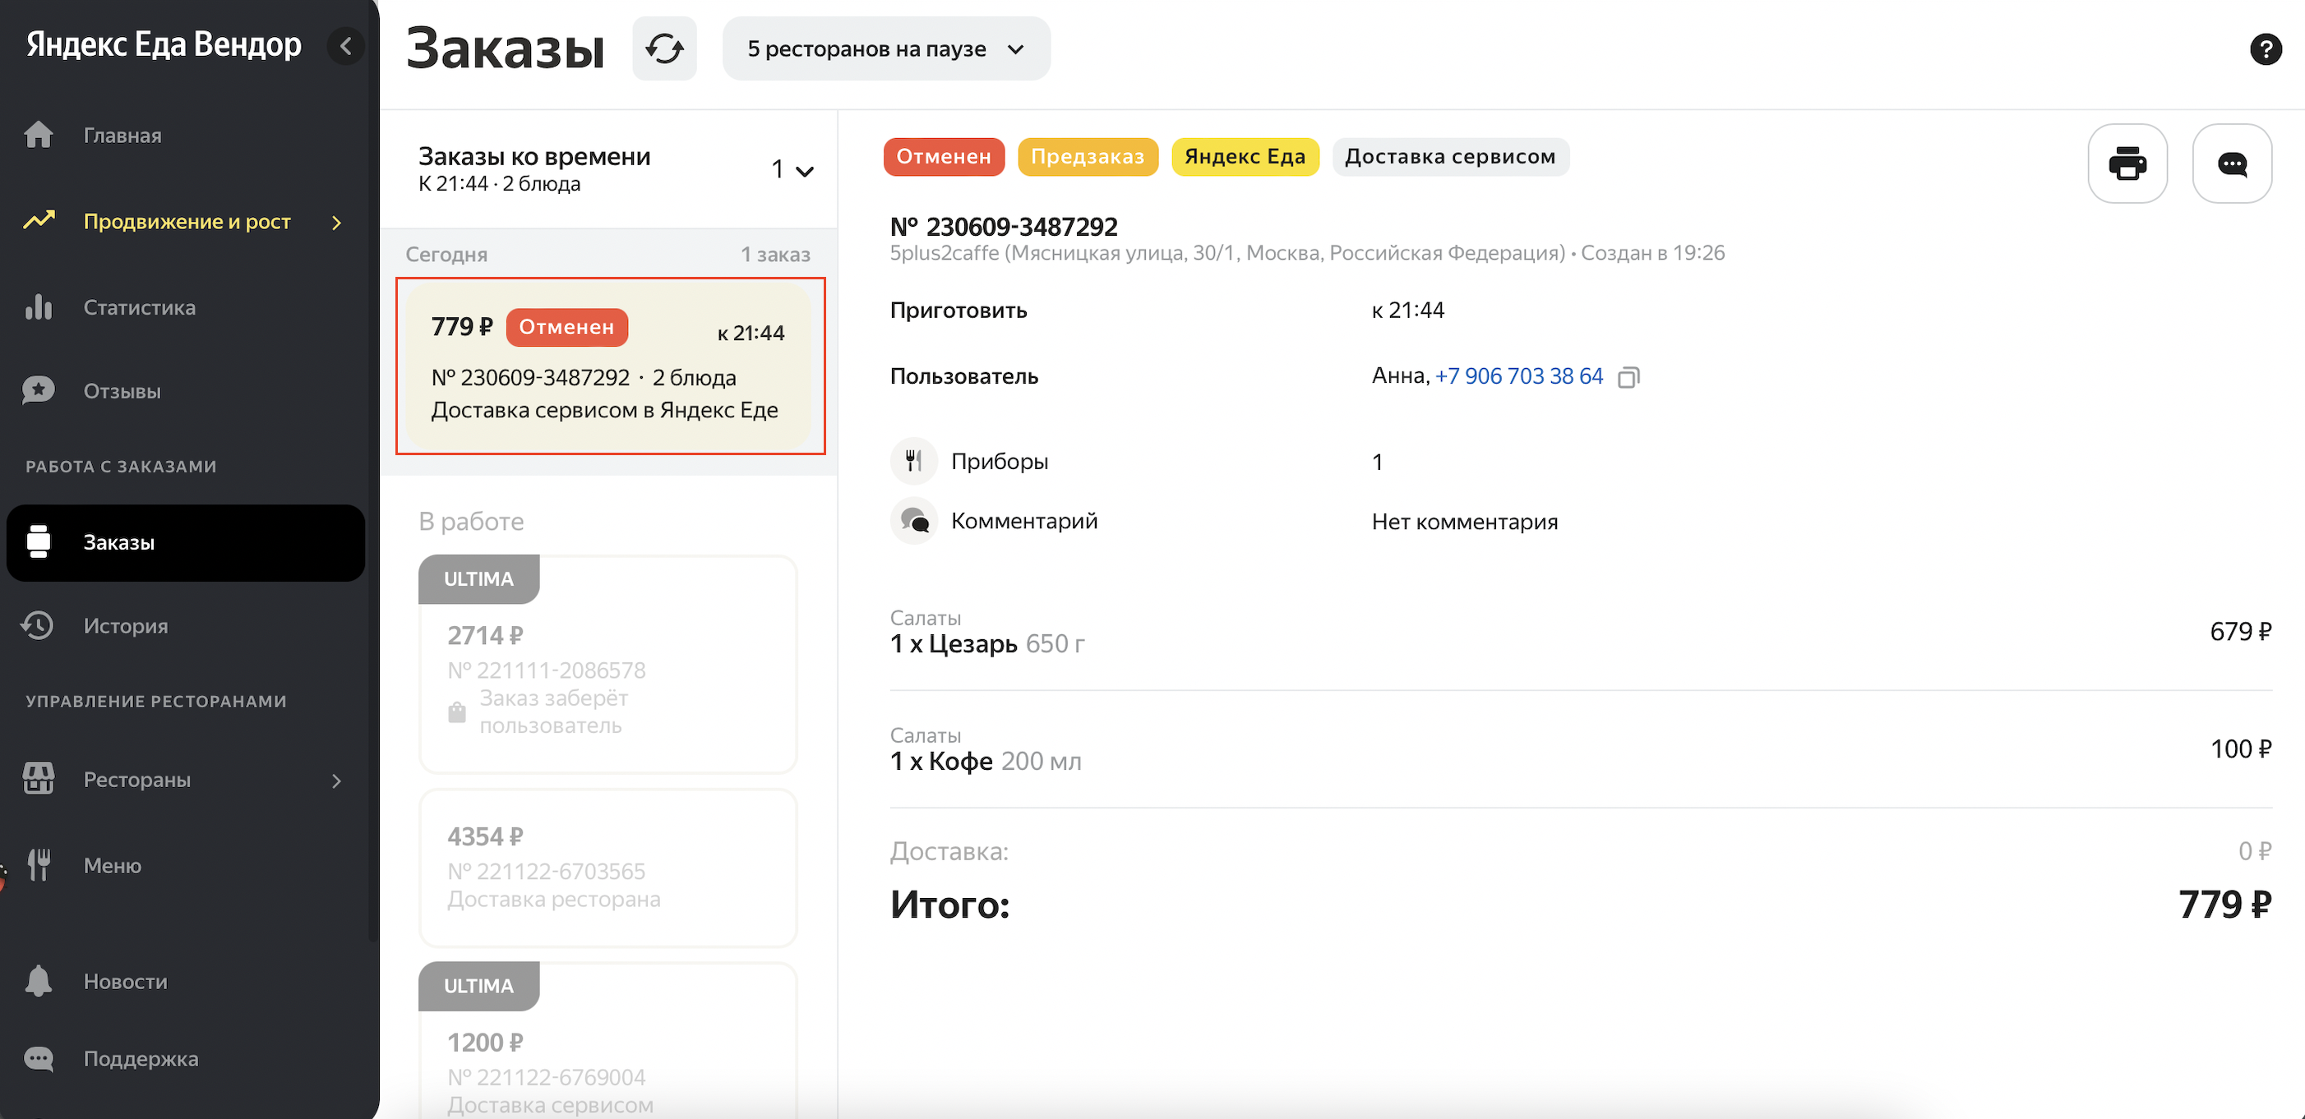Open the help question mark icon
This screenshot has height=1119, width=2305.
coord(2265,48)
